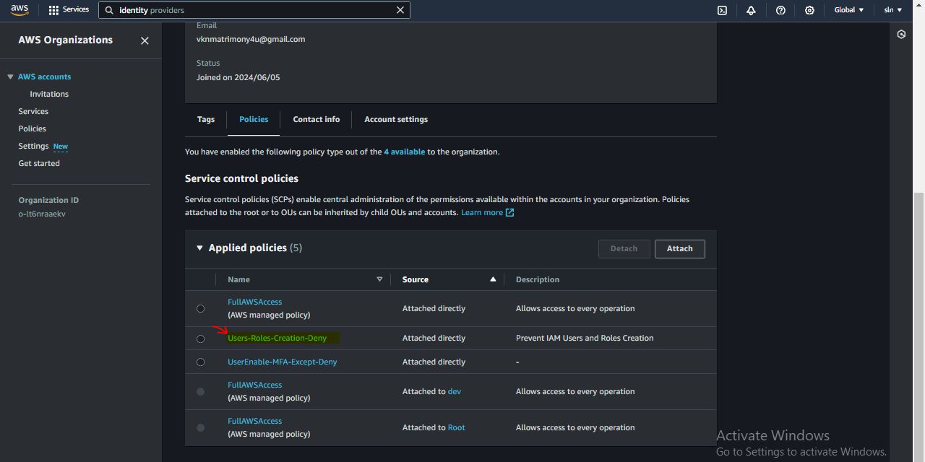
Task: Select the first FullAWSAccess policy radio button
Action: [x=201, y=309]
